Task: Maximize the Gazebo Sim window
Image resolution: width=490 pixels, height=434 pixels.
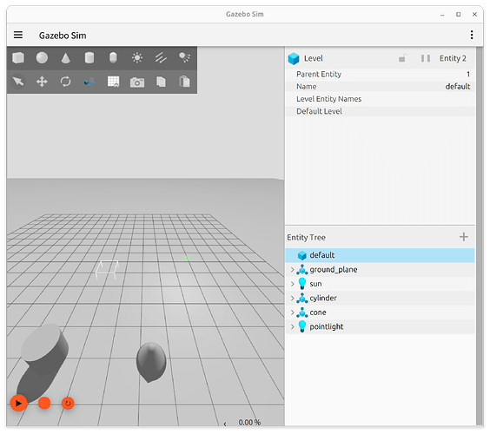Action: pyautogui.click(x=459, y=15)
